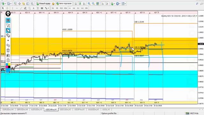The width and height of the screenshot is (204, 115).
Task: Pick the magenta Epic Pen color swatch
Action: pyautogui.click(x=7, y=67)
